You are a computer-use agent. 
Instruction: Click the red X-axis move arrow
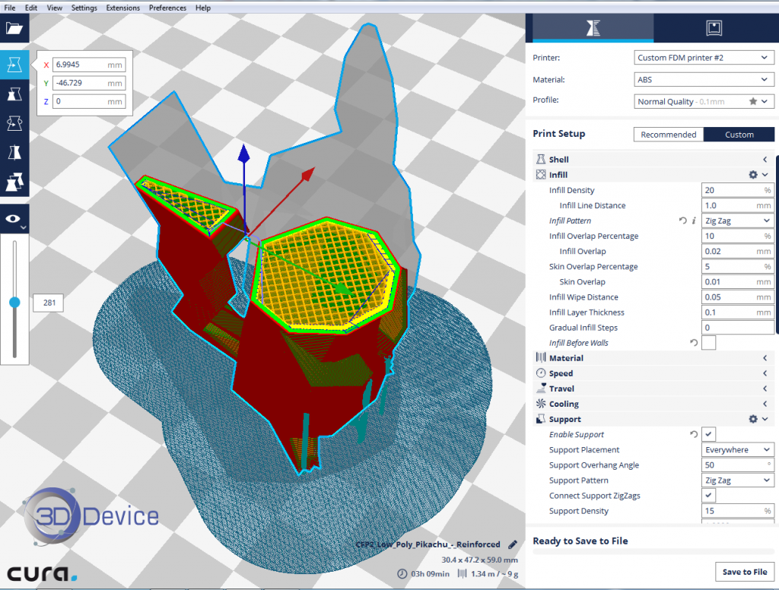[307, 174]
